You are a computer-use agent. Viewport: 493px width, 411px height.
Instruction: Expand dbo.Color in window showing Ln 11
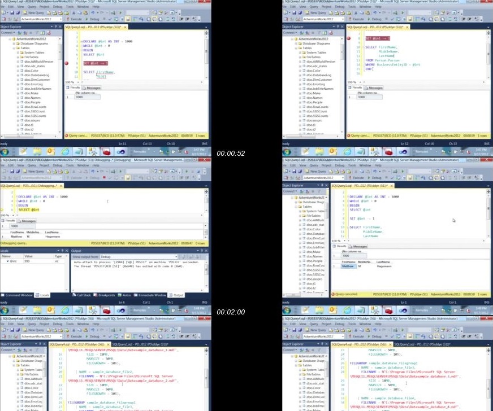click(18, 71)
